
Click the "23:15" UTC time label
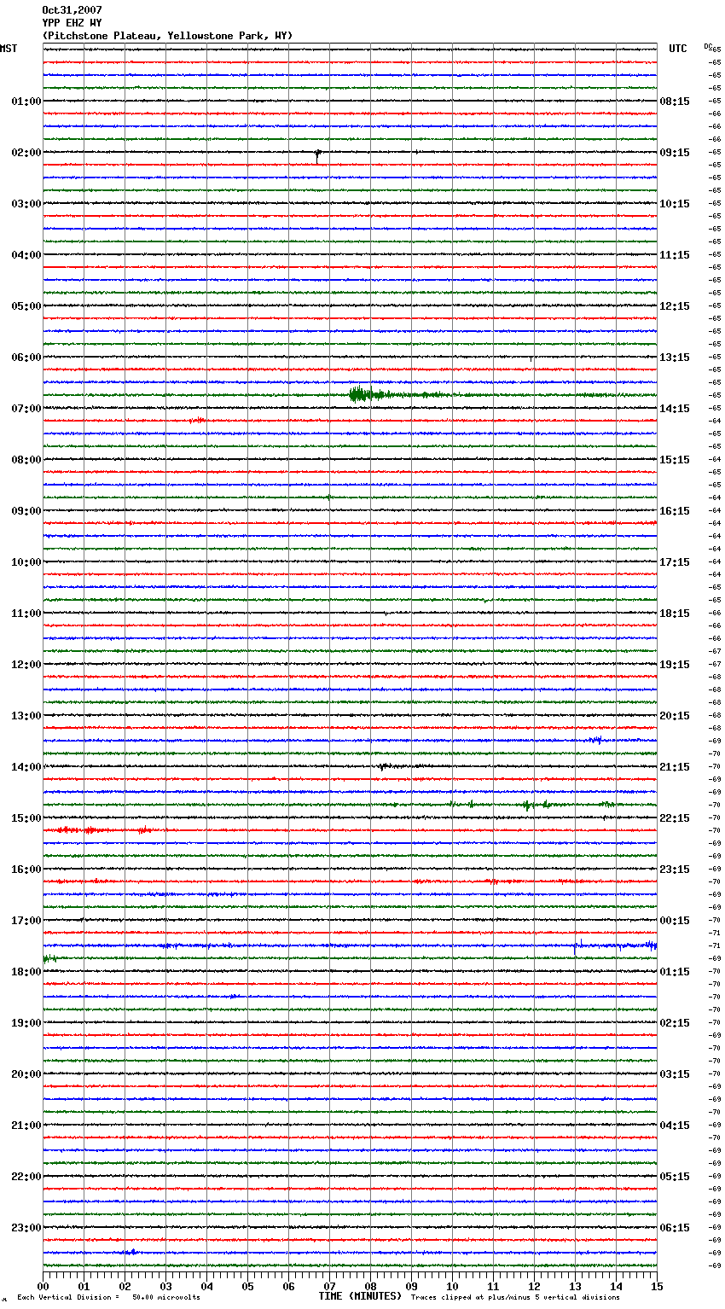(675, 870)
